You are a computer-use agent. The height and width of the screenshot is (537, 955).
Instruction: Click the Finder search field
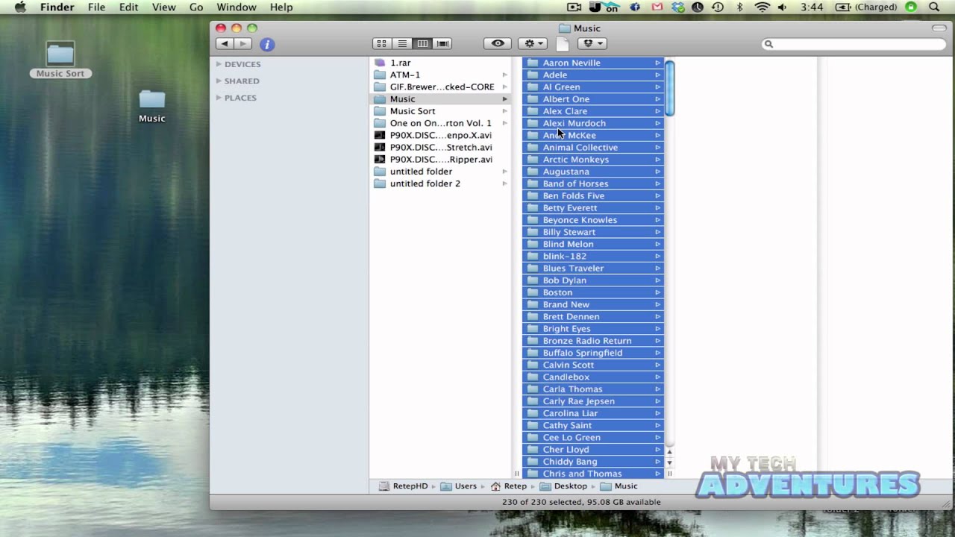click(854, 44)
